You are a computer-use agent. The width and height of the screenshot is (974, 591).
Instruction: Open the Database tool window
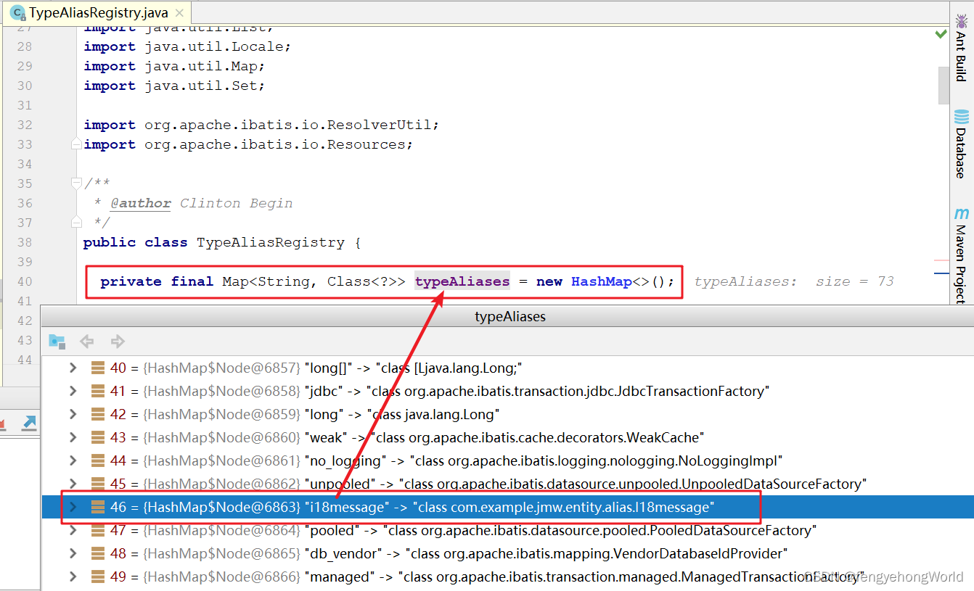click(x=961, y=144)
